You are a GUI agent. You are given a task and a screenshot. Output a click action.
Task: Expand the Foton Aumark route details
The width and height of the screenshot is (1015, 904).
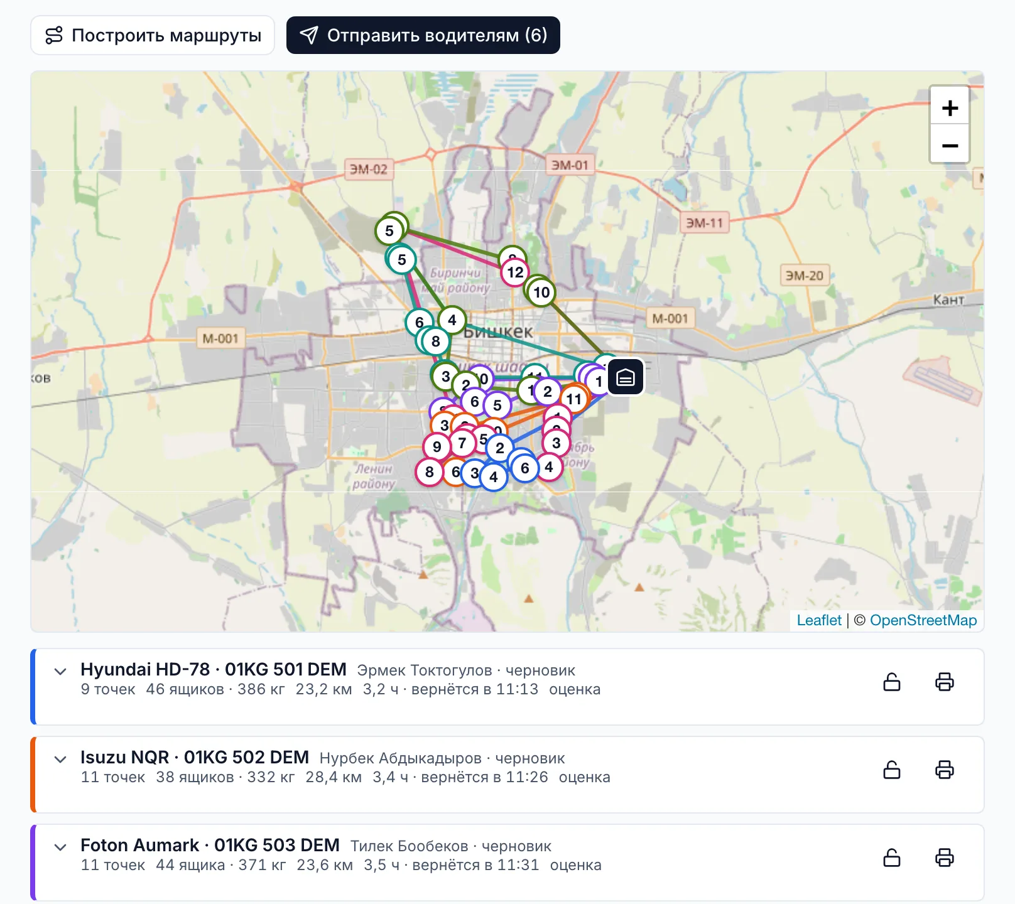[x=60, y=847]
